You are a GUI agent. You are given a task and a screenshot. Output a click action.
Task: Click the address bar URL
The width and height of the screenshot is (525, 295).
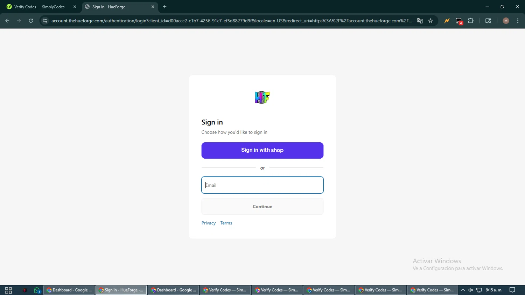(231, 21)
